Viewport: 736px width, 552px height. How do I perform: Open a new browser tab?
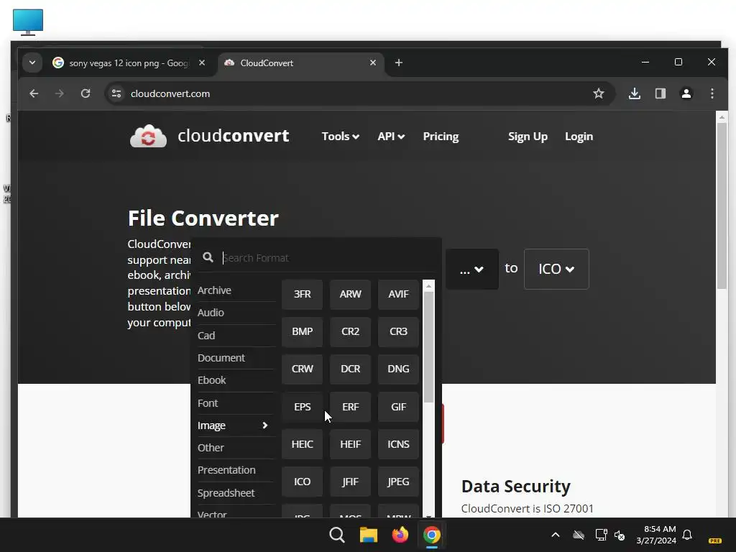click(x=398, y=63)
